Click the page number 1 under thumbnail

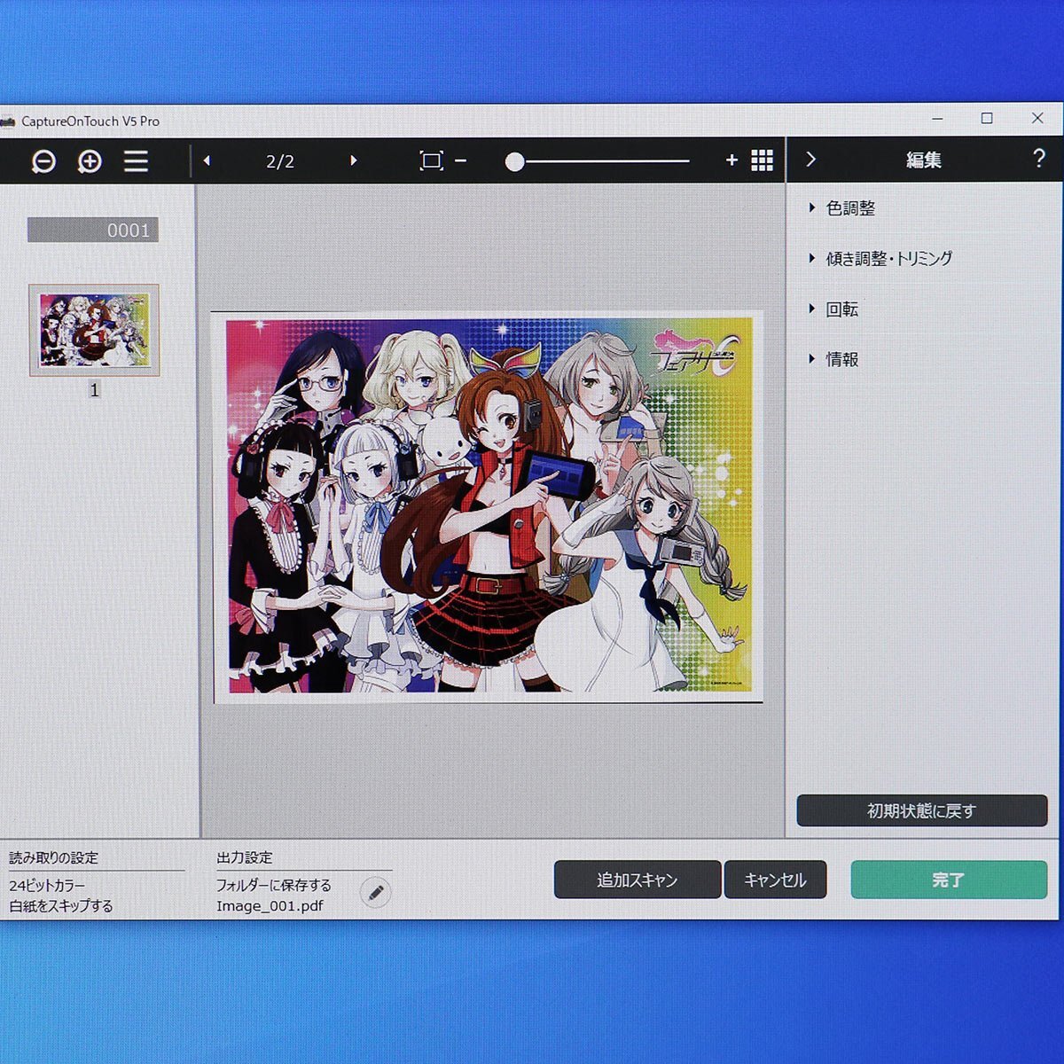point(94,390)
